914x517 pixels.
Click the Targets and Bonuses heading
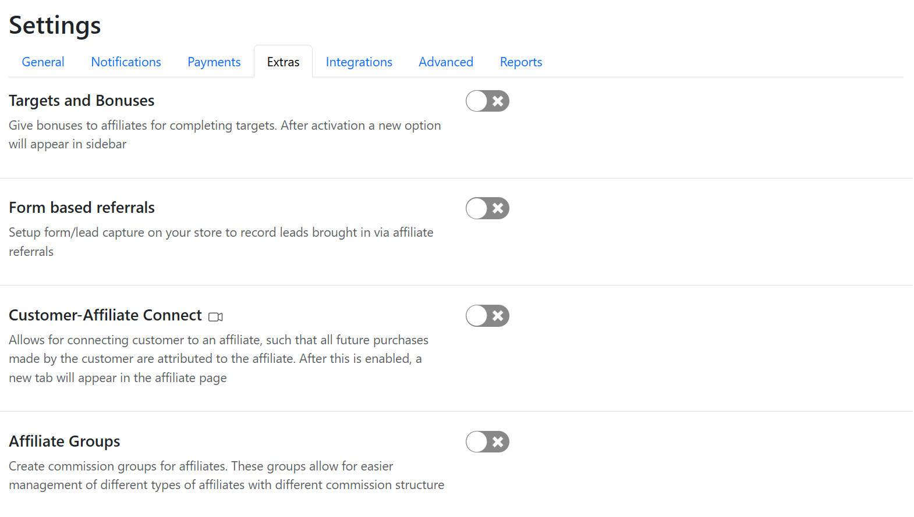(x=82, y=101)
